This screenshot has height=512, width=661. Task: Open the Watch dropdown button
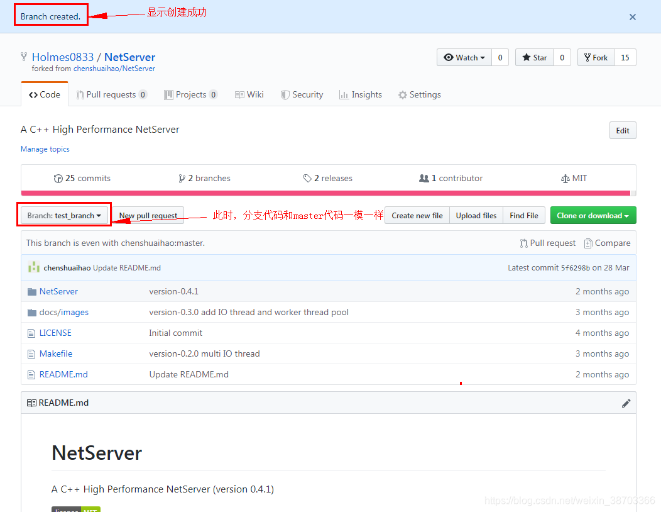pyautogui.click(x=464, y=57)
